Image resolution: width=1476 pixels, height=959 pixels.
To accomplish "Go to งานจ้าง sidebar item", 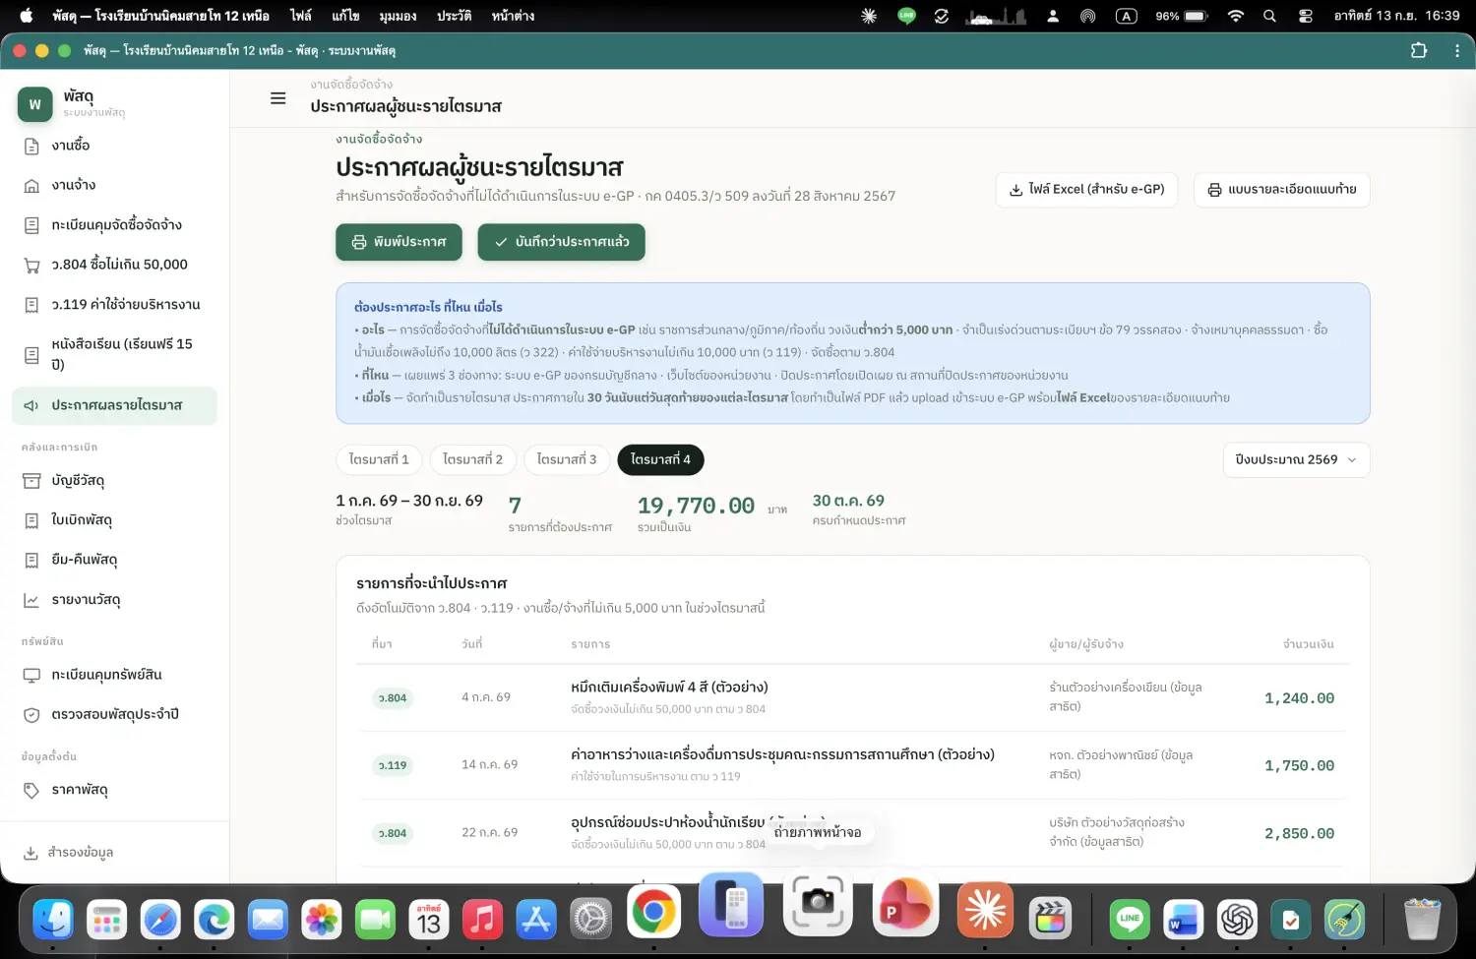I will pyautogui.click(x=115, y=185).
